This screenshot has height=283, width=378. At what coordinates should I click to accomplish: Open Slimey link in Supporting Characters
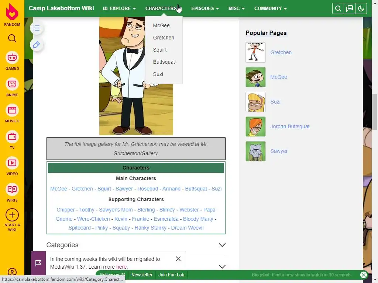tap(167, 210)
